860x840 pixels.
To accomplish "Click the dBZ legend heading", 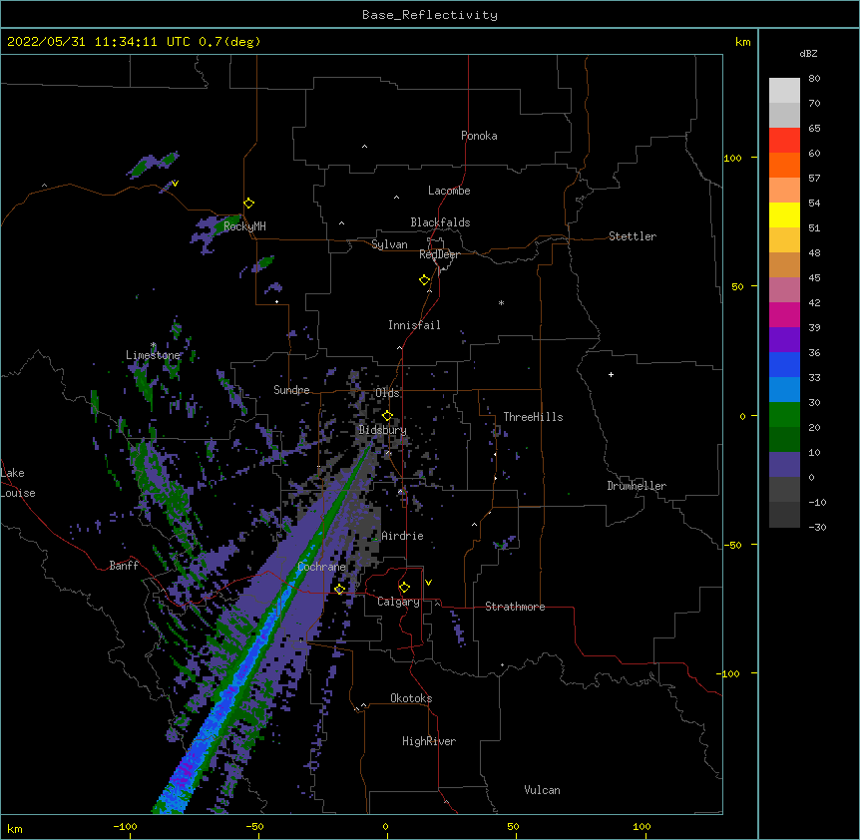I will pos(808,53).
